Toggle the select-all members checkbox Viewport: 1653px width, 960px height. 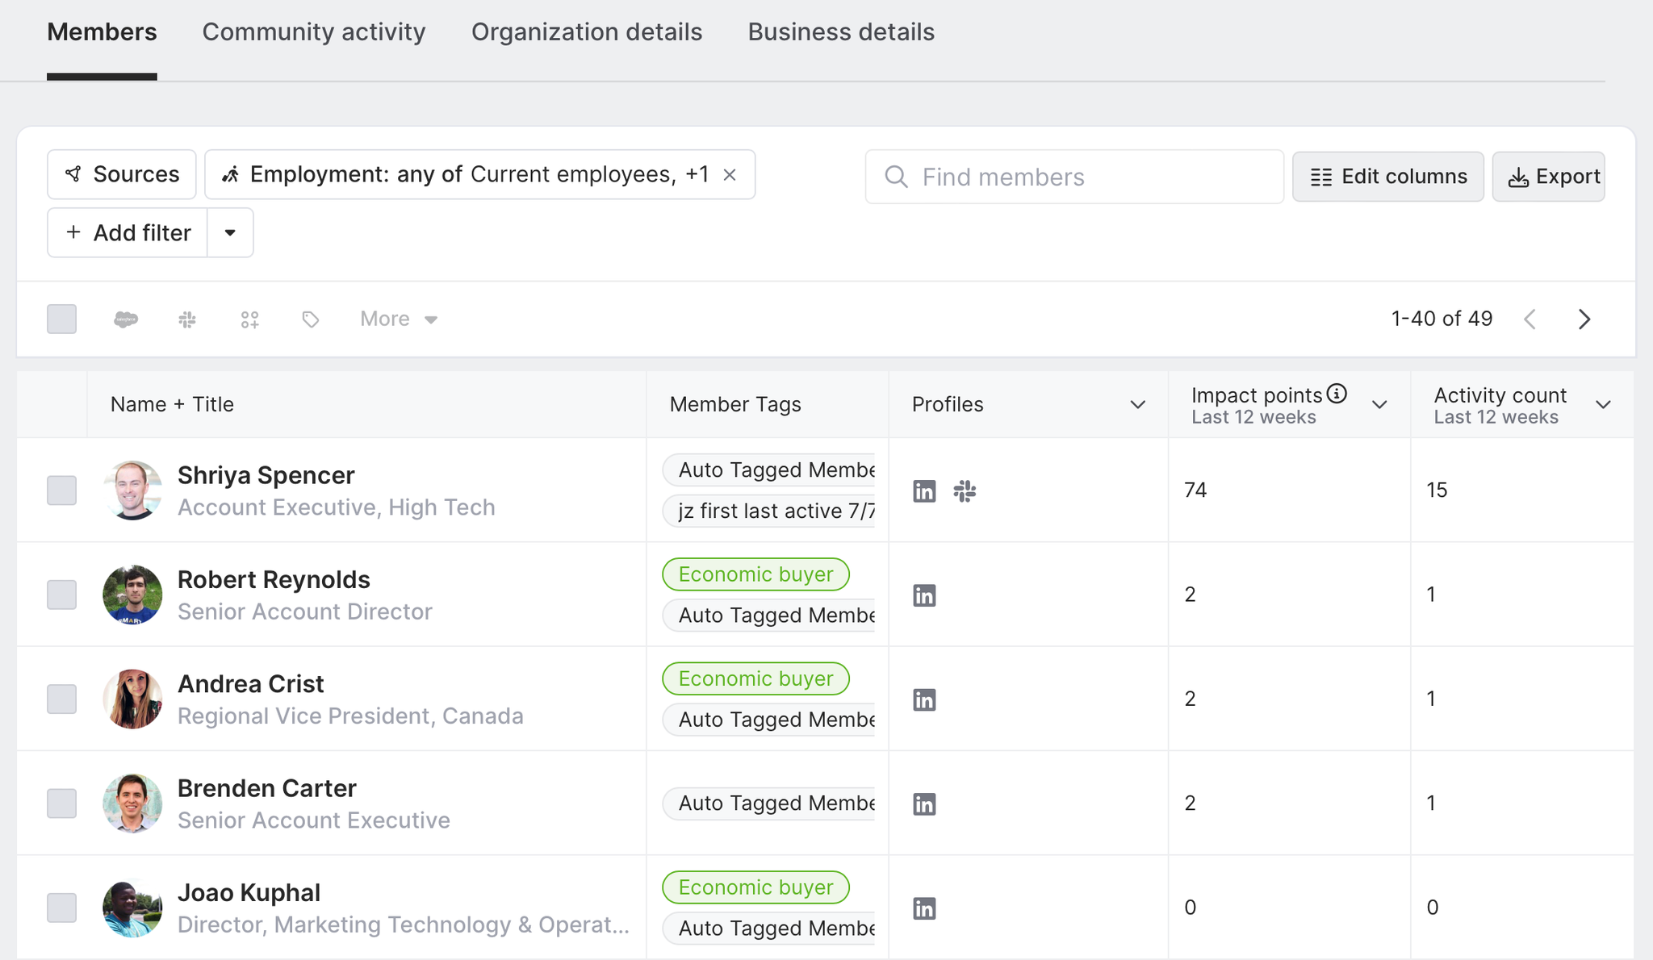coord(62,319)
